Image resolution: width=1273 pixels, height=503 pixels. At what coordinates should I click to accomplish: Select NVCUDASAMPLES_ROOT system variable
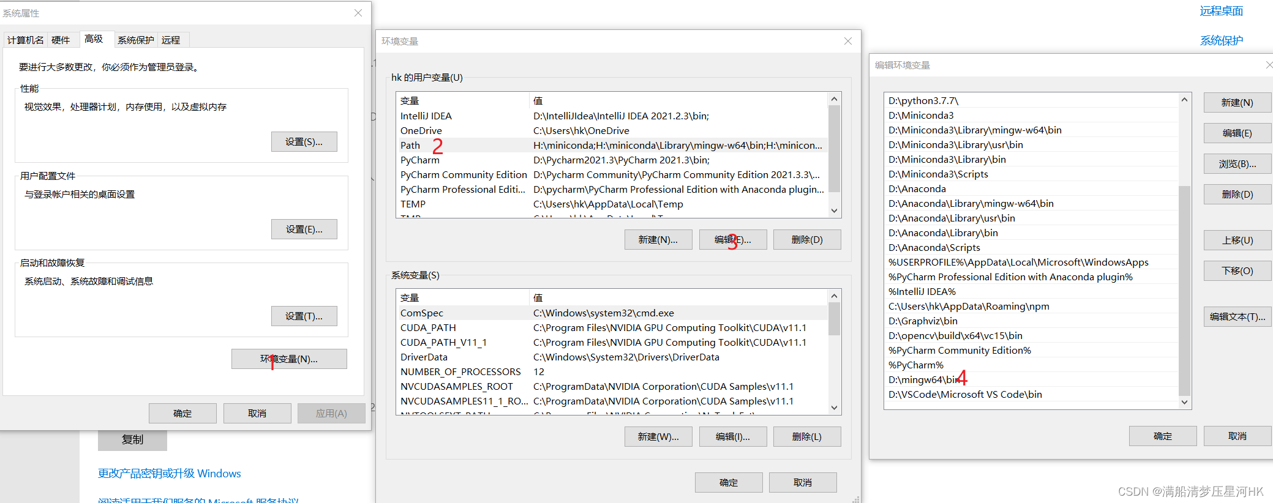[612, 386]
